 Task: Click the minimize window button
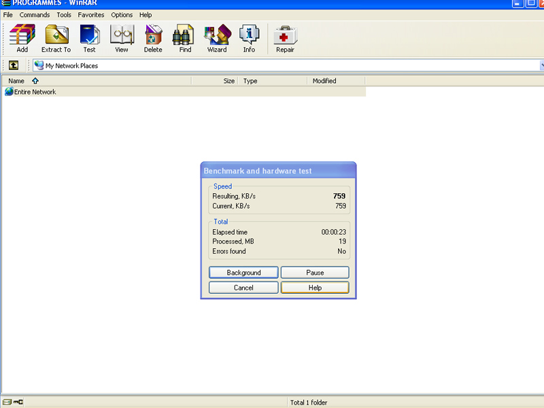pos(517,3)
